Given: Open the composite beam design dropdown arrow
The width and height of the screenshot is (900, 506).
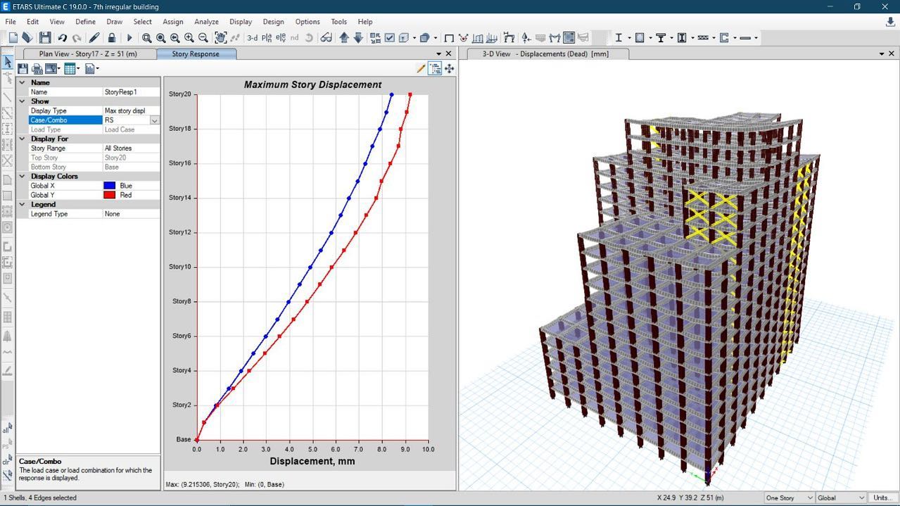Looking at the screenshot, I should pos(671,38).
